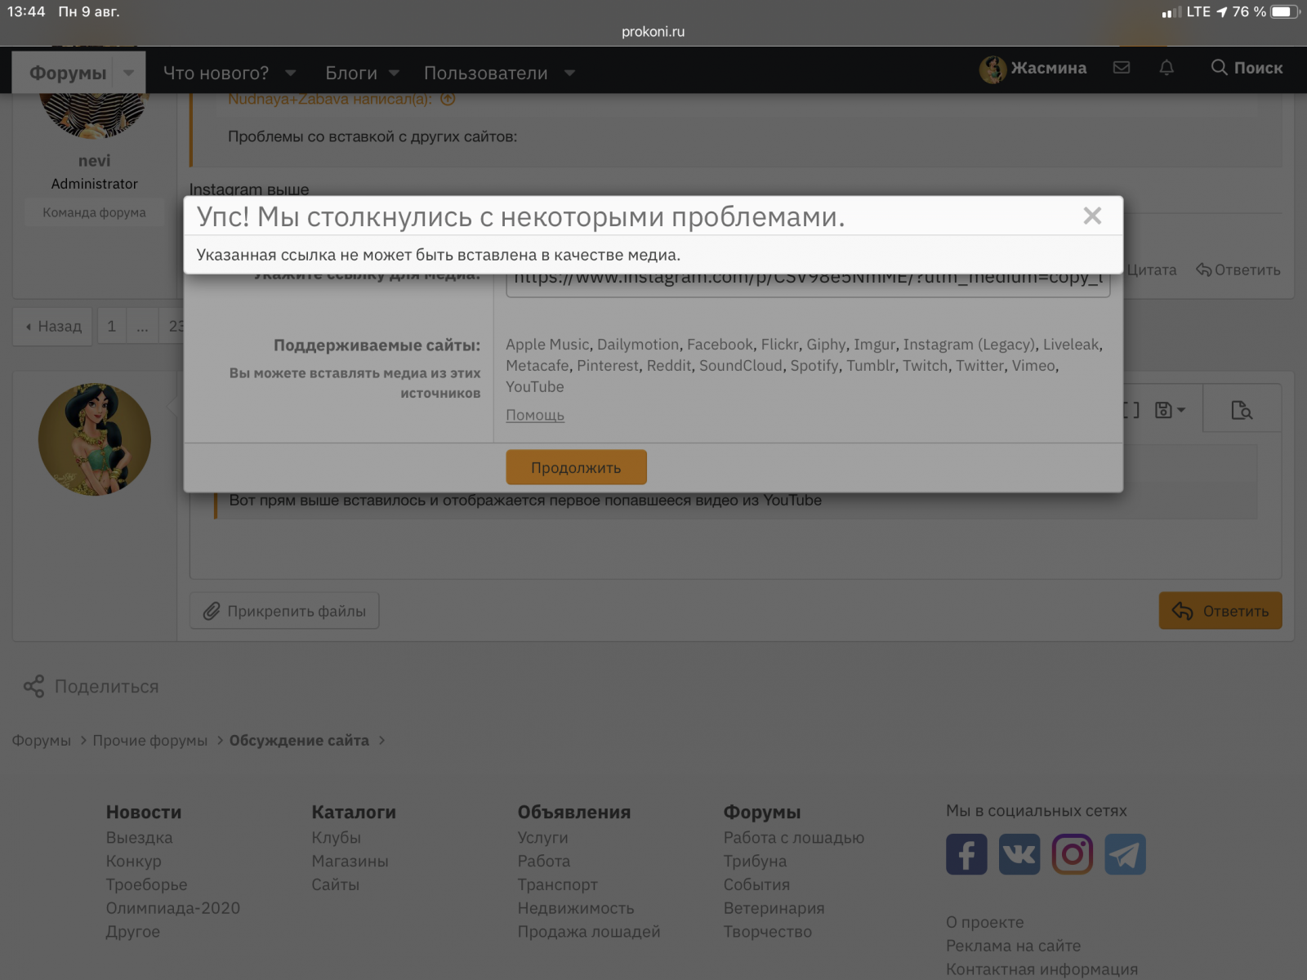Image resolution: width=1307 pixels, height=980 pixels.
Task: Click the VK social icon
Action: 1019,854
